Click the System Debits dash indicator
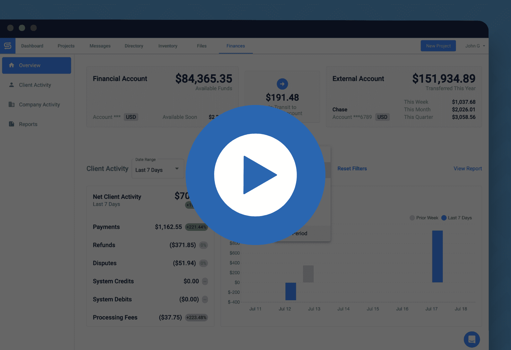The width and height of the screenshot is (511, 350). coord(205,300)
